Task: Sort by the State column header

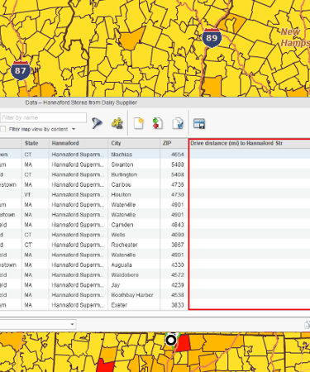Action: (x=36, y=143)
